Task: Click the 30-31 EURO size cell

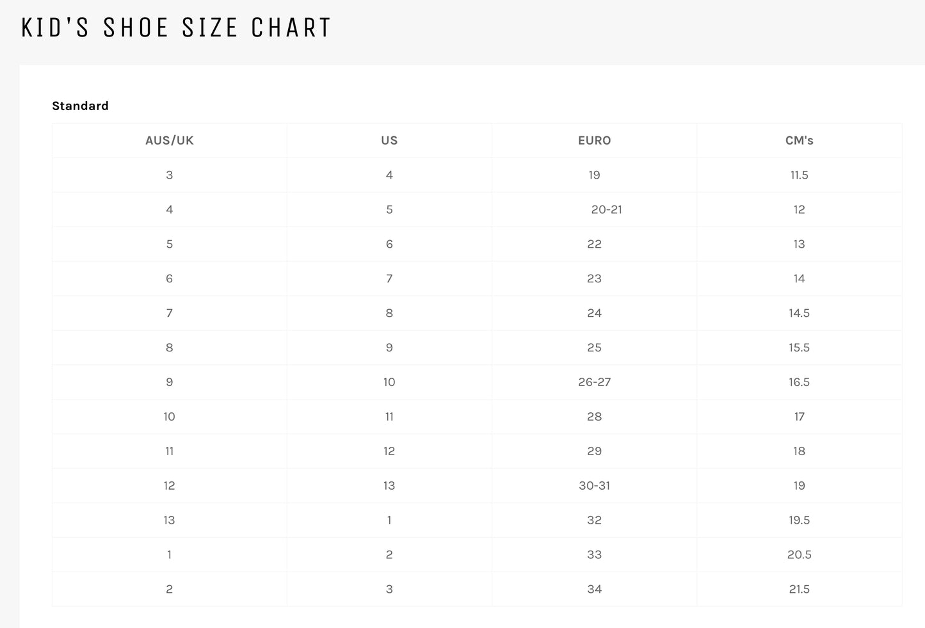Action: click(594, 486)
